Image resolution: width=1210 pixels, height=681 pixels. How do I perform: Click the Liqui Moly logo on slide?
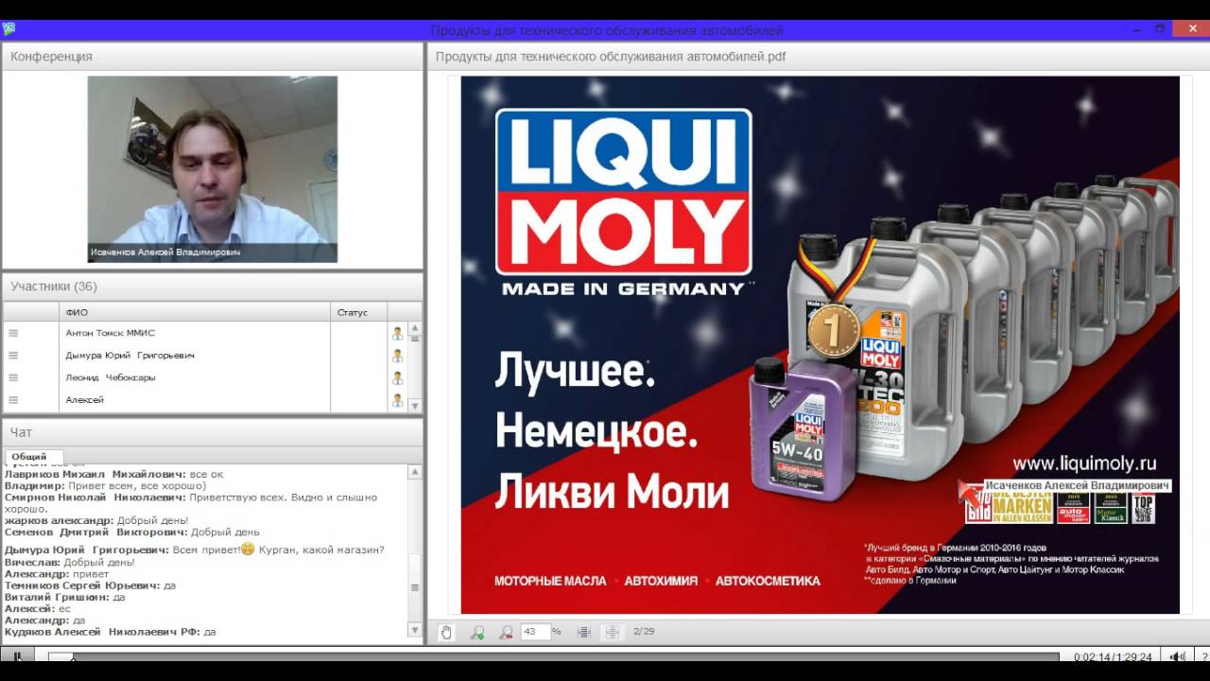(624, 192)
